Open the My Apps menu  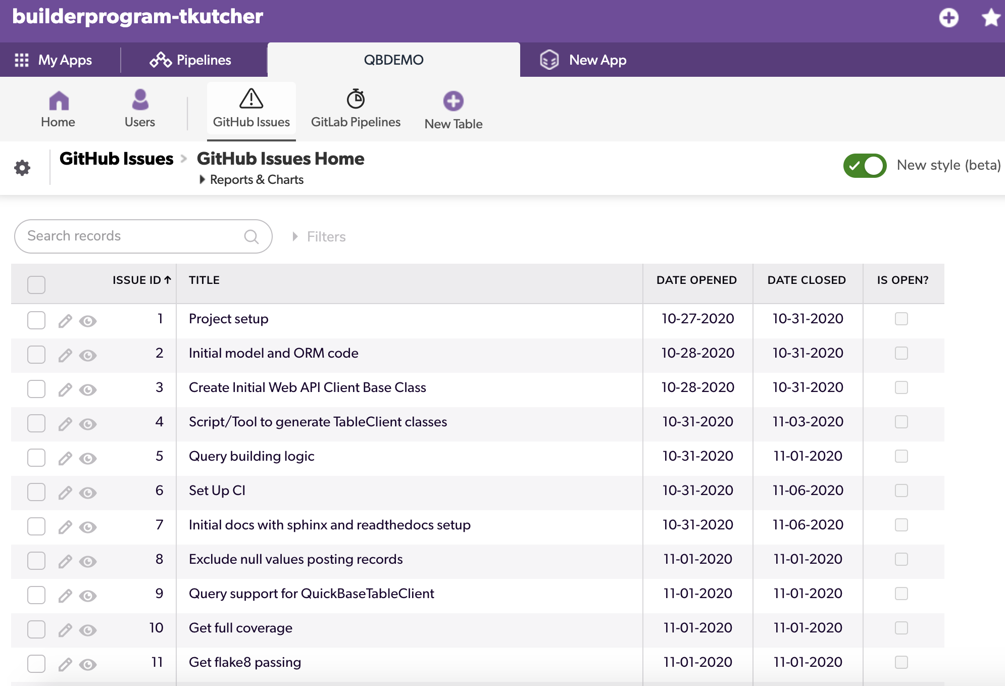54,60
